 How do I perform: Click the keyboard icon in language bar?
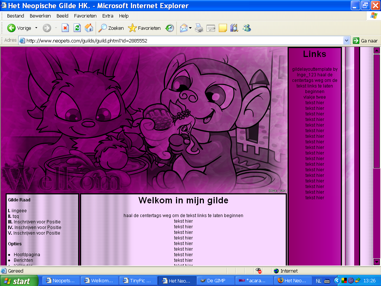click(x=327, y=281)
